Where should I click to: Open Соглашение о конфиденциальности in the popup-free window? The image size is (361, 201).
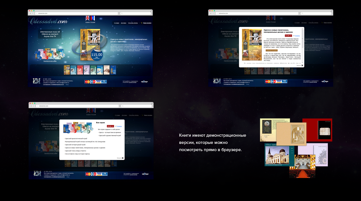click(x=53, y=84)
